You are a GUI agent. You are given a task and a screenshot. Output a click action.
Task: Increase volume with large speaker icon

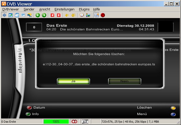(73, 15)
